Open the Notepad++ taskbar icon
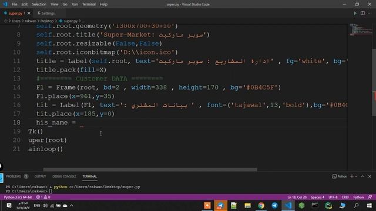Screen dimensions: 376x211 234,206
